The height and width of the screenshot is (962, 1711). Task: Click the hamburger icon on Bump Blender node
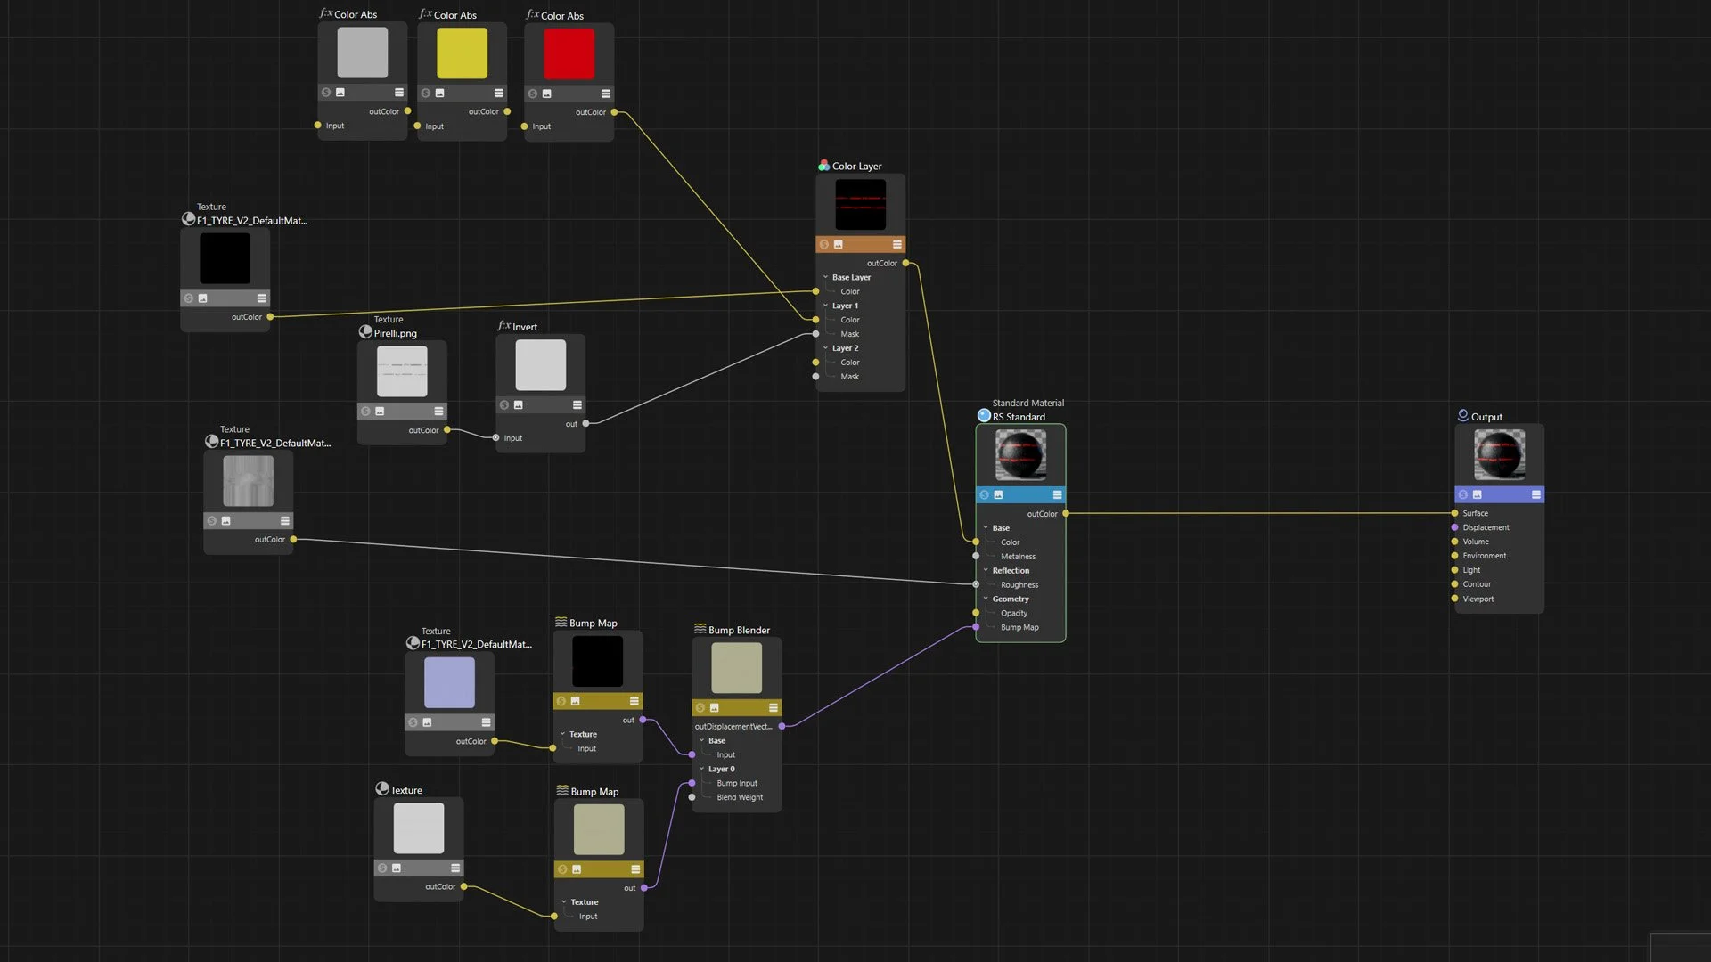point(773,707)
